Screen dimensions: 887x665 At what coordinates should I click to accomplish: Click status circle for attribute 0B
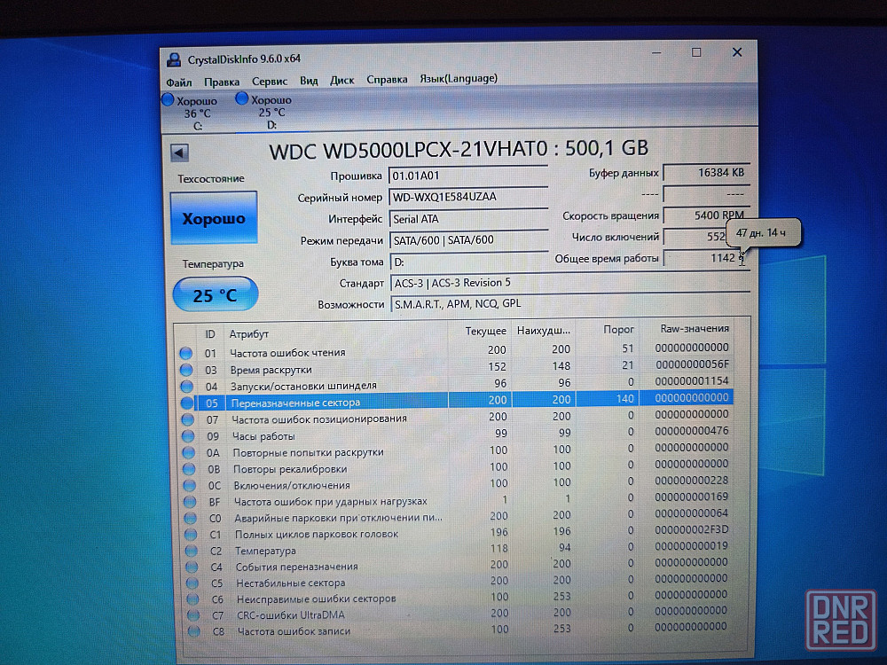[190, 469]
